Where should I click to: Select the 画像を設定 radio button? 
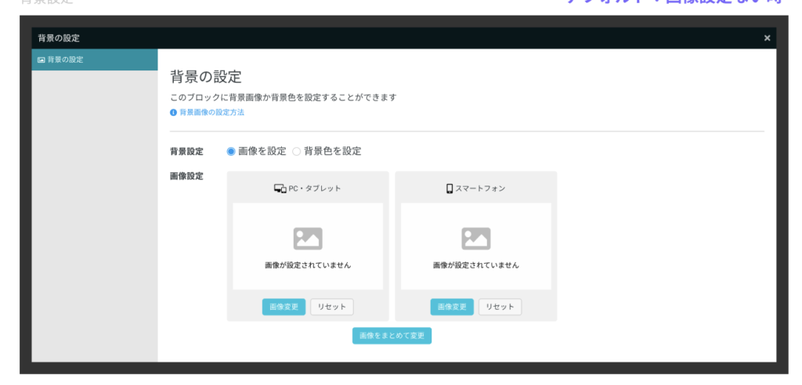click(x=231, y=151)
